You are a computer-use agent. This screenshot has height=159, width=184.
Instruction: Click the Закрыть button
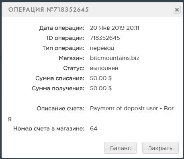[x=160, y=148]
